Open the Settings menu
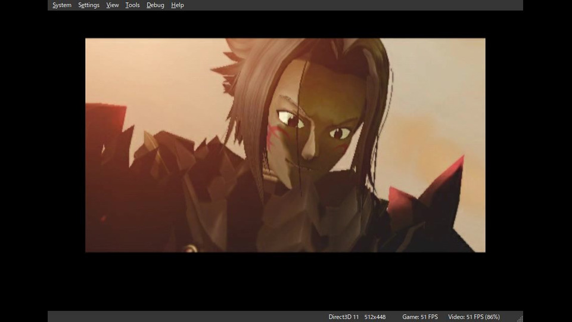Image resolution: width=572 pixels, height=322 pixels. coord(89,5)
